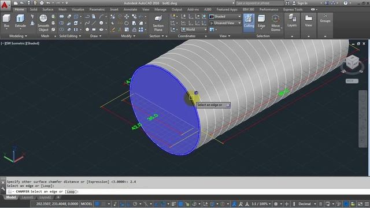Expand the Draw panel

click(95, 36)
